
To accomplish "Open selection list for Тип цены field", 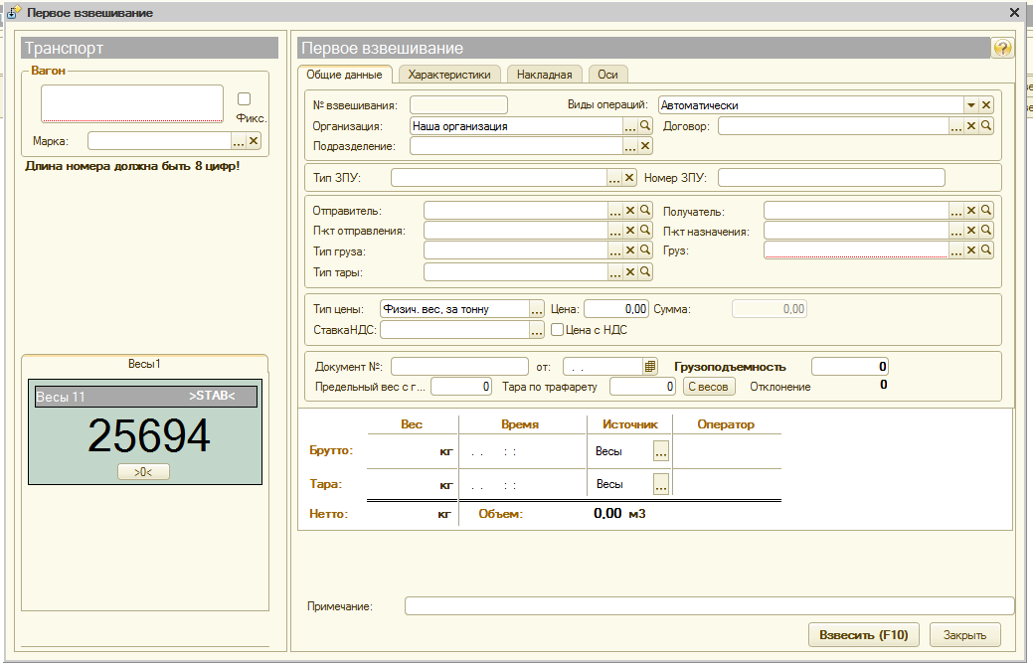I will coord(537,309).
